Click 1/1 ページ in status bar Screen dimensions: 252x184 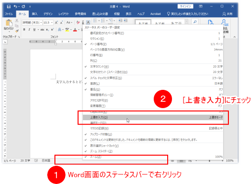(10, 160)
